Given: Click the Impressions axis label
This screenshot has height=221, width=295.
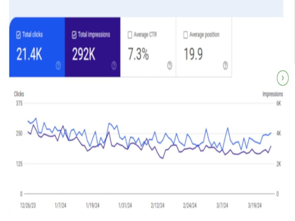Looking at the screenshot, I should 273,94.
